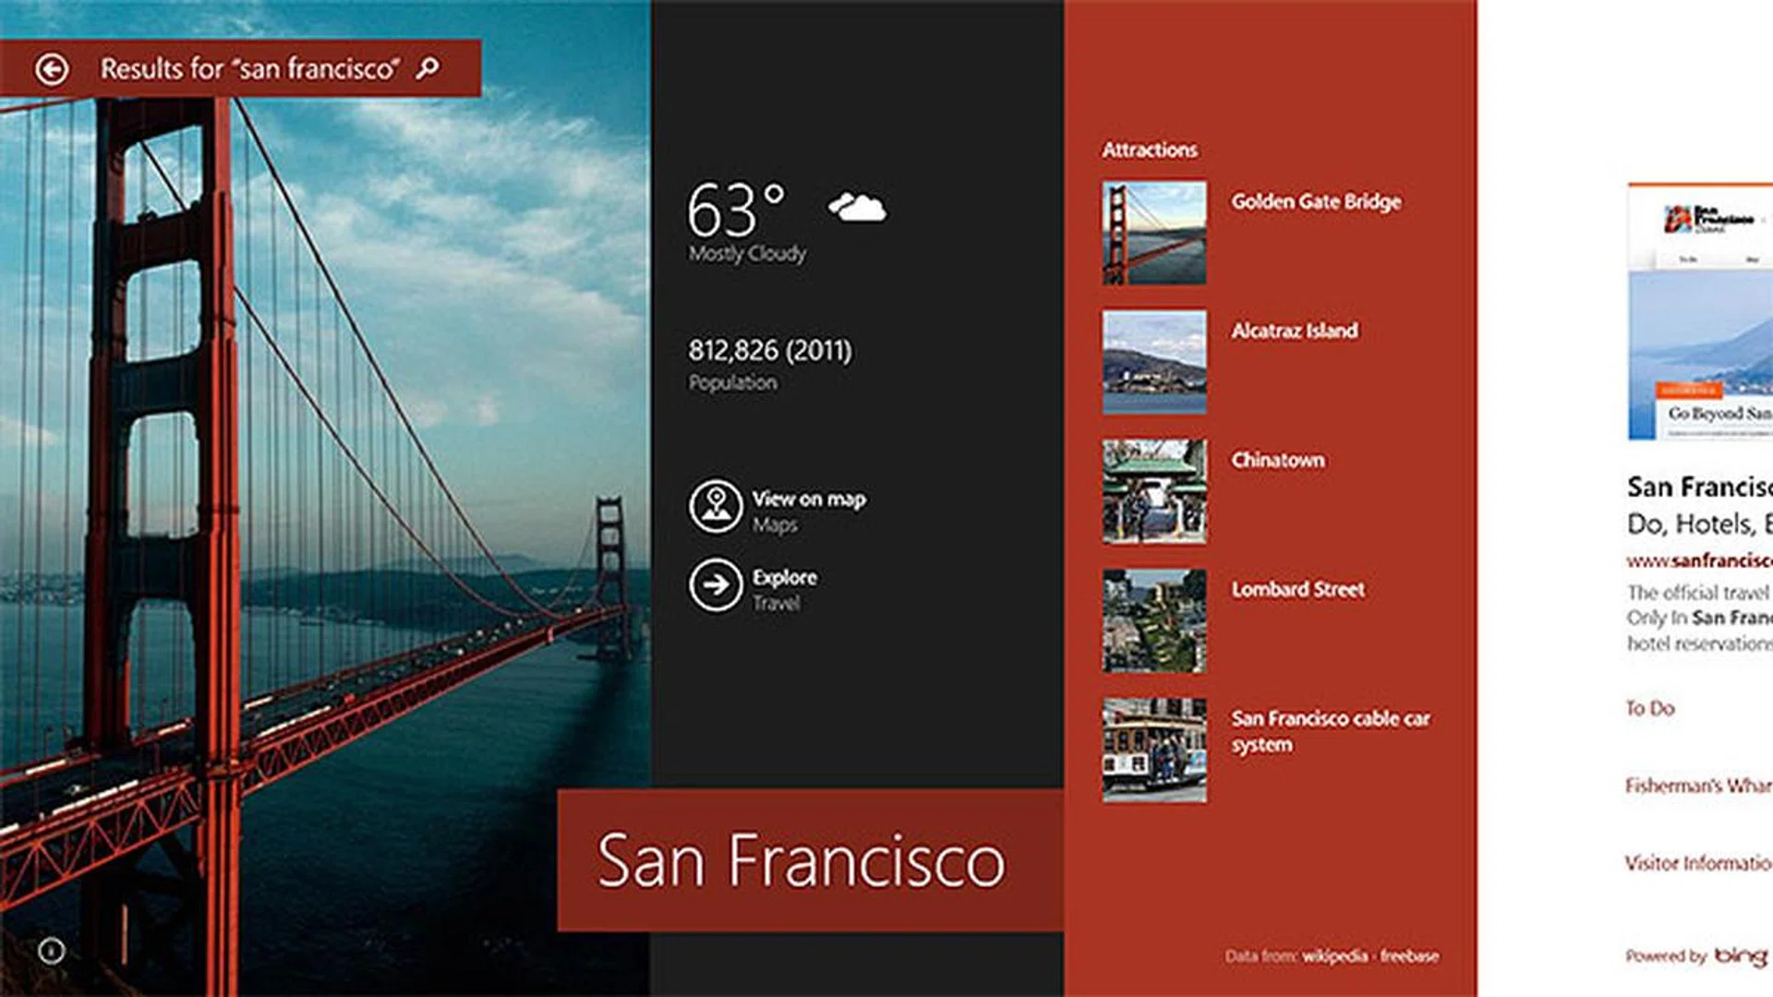Select the cable car system thumbnail

pos(1154,750)
